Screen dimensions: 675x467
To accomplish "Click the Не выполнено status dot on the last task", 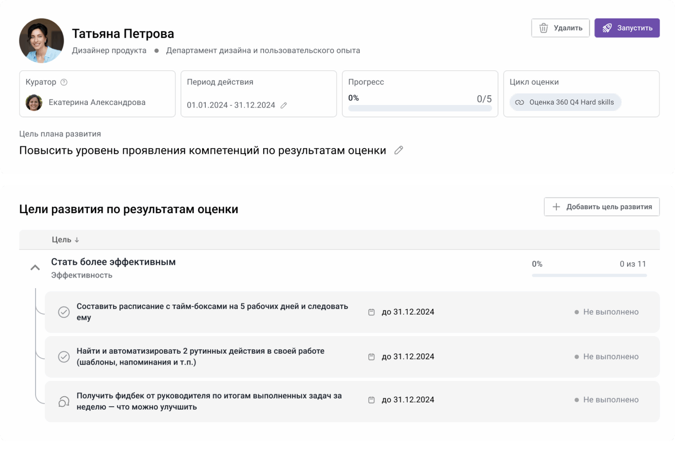I will pos(576,400).
